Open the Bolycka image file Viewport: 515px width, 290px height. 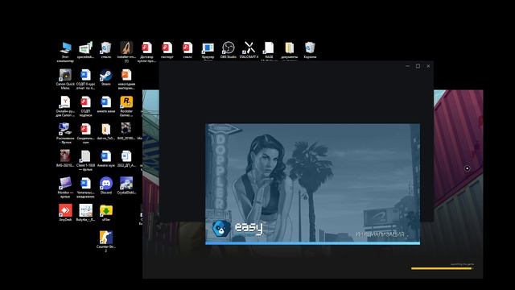85,213
